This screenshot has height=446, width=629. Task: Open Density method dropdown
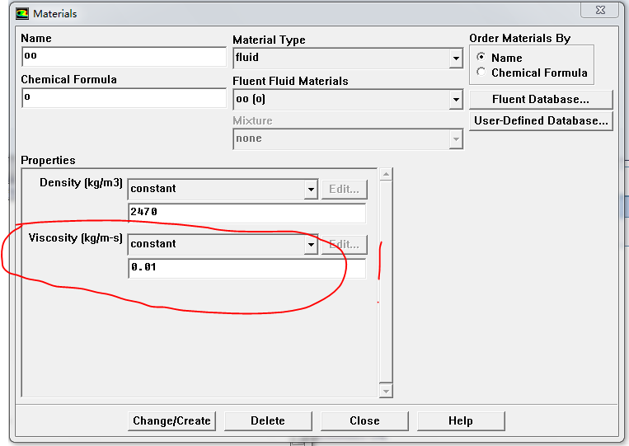(311, 189)
